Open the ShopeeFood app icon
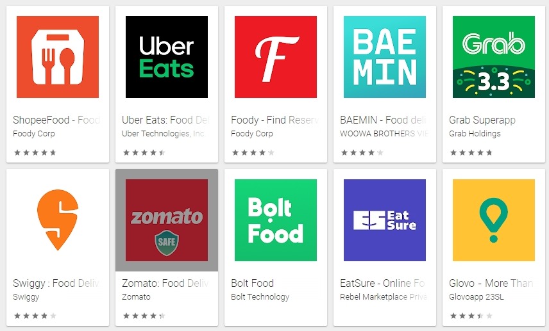 (x=58, y=57)
